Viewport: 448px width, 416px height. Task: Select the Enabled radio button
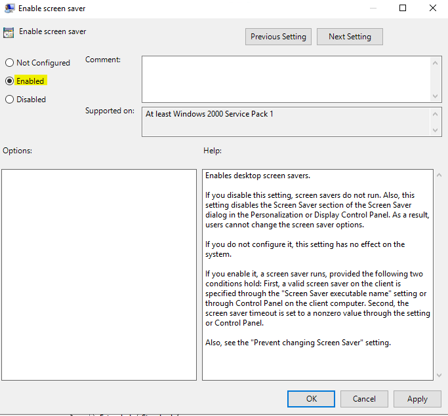(x=9, y=81)
